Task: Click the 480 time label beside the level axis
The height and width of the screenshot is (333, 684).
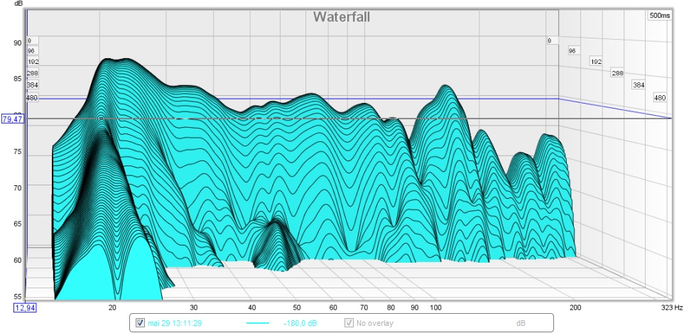Action: pos(32,98)
